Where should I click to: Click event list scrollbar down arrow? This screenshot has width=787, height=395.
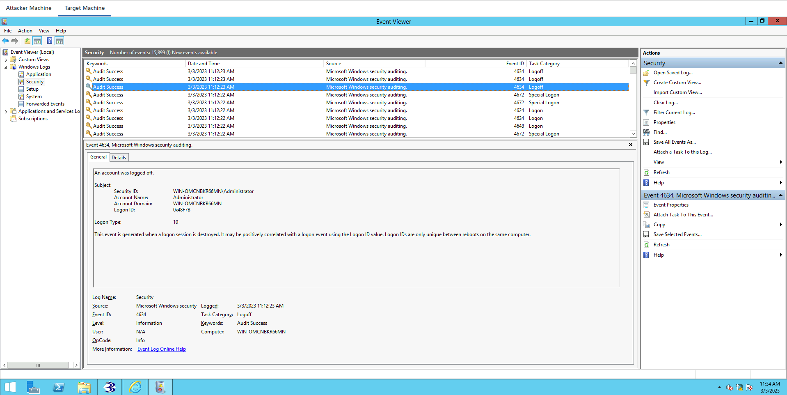click(633, 134)
